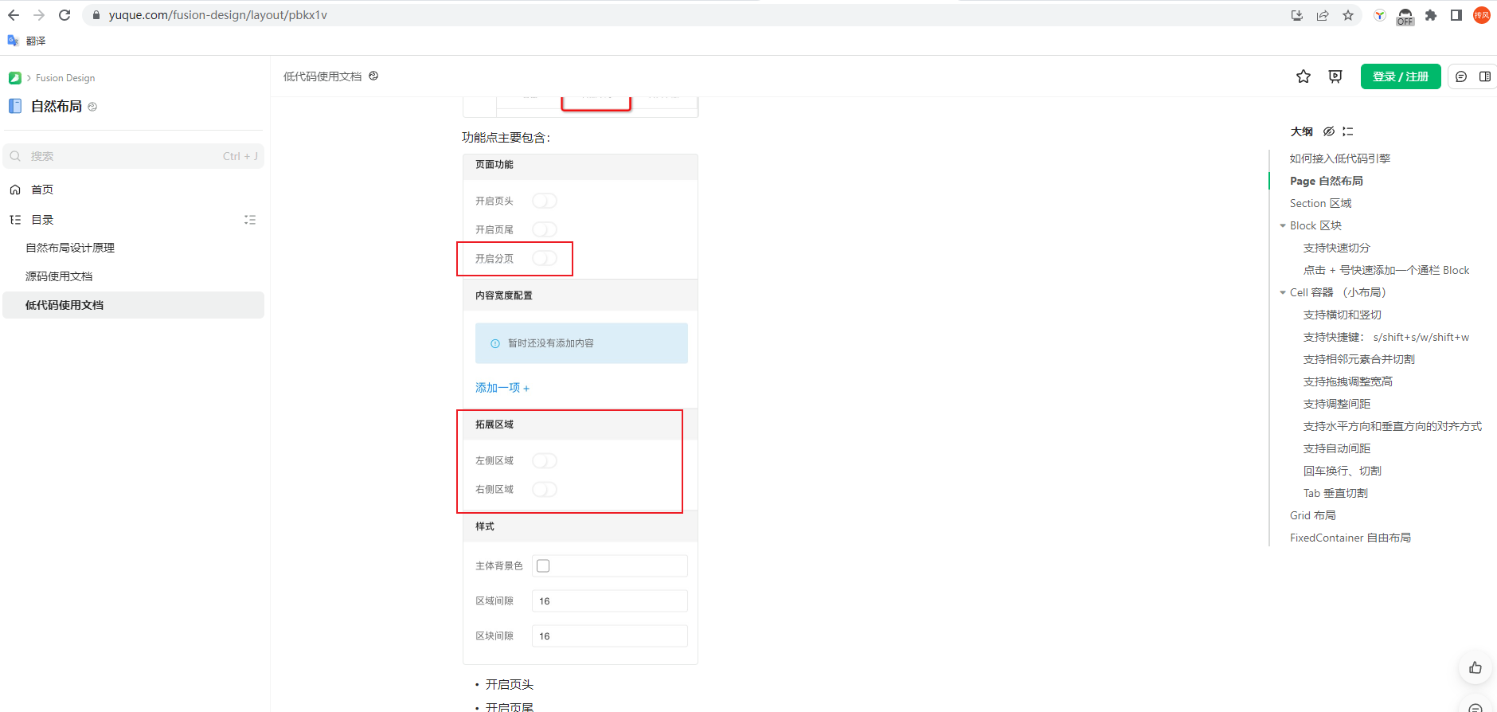Jump to Grid 布局 in outline
This screenshot has width=1497, height=712.
point(1313,515)
